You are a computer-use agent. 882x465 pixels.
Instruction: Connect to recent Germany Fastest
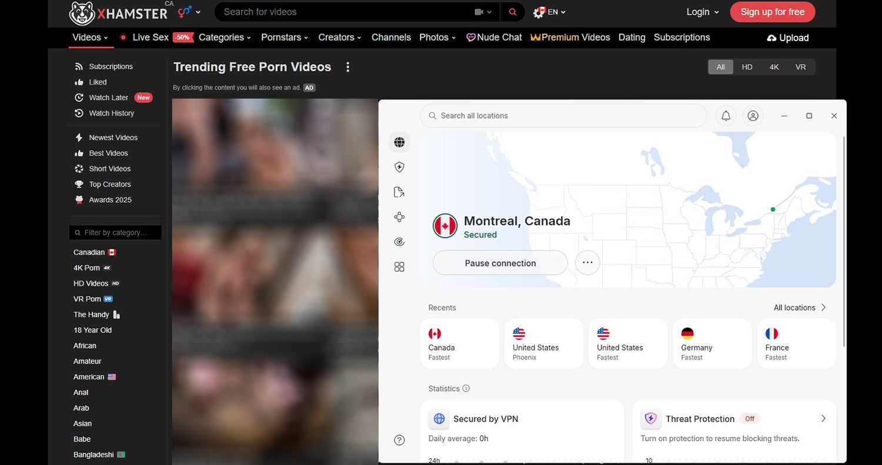pos(712,343)
